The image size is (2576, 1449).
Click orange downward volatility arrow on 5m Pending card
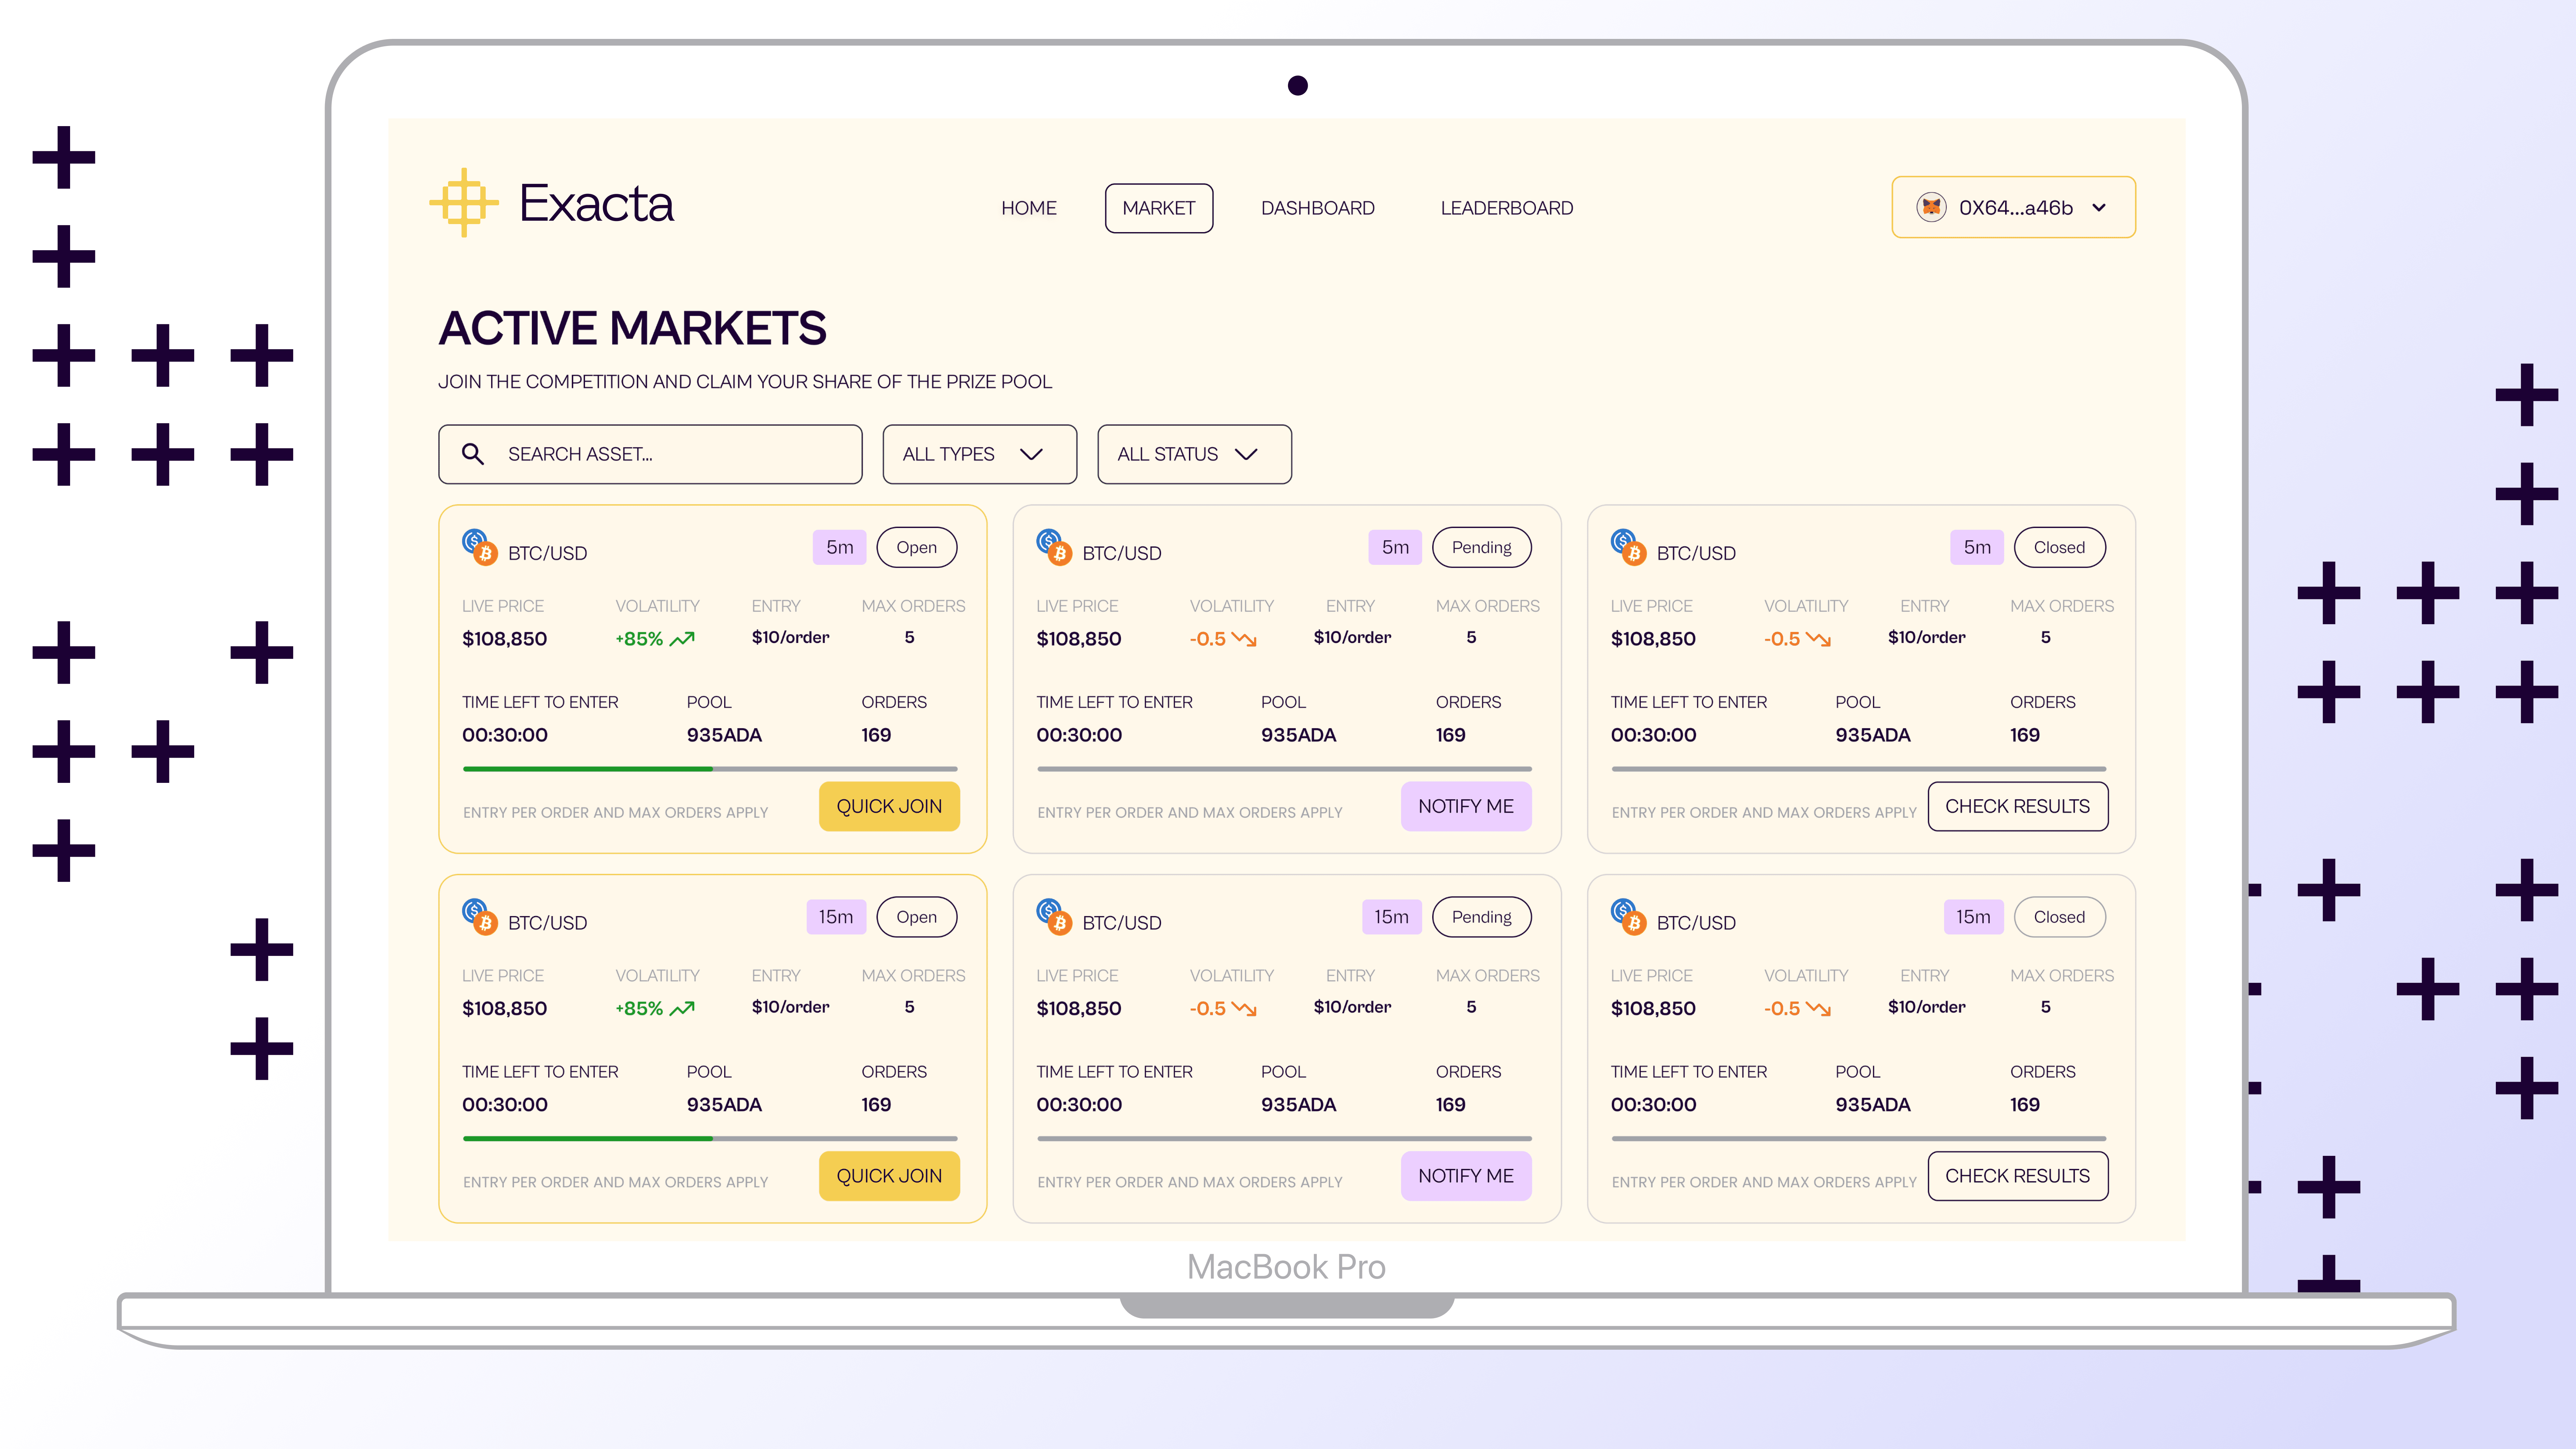click(1244, 639)
